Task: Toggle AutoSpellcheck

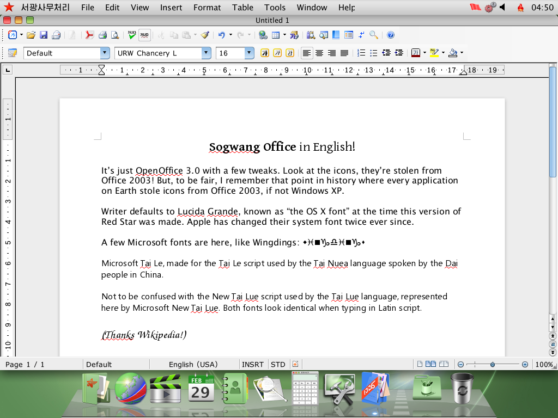Action: point(144,35)
